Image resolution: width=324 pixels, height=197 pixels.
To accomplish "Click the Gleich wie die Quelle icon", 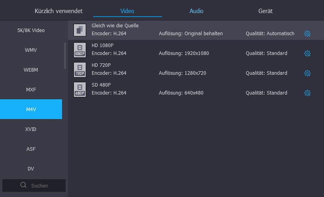I will [x=80, y=30].
